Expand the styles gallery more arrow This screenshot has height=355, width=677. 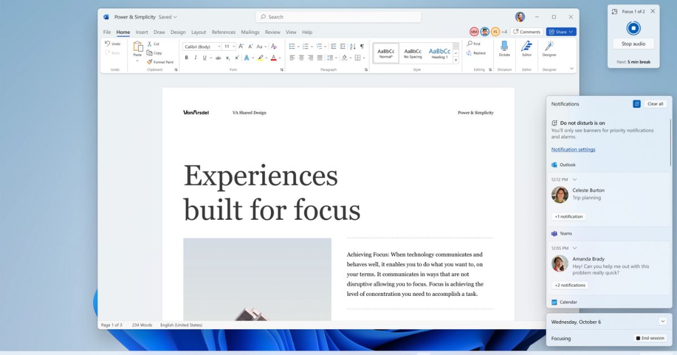(456, 60)
